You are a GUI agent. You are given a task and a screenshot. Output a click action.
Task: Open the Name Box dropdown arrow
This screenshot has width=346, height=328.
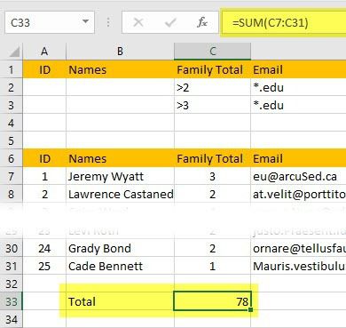point(85,21)
